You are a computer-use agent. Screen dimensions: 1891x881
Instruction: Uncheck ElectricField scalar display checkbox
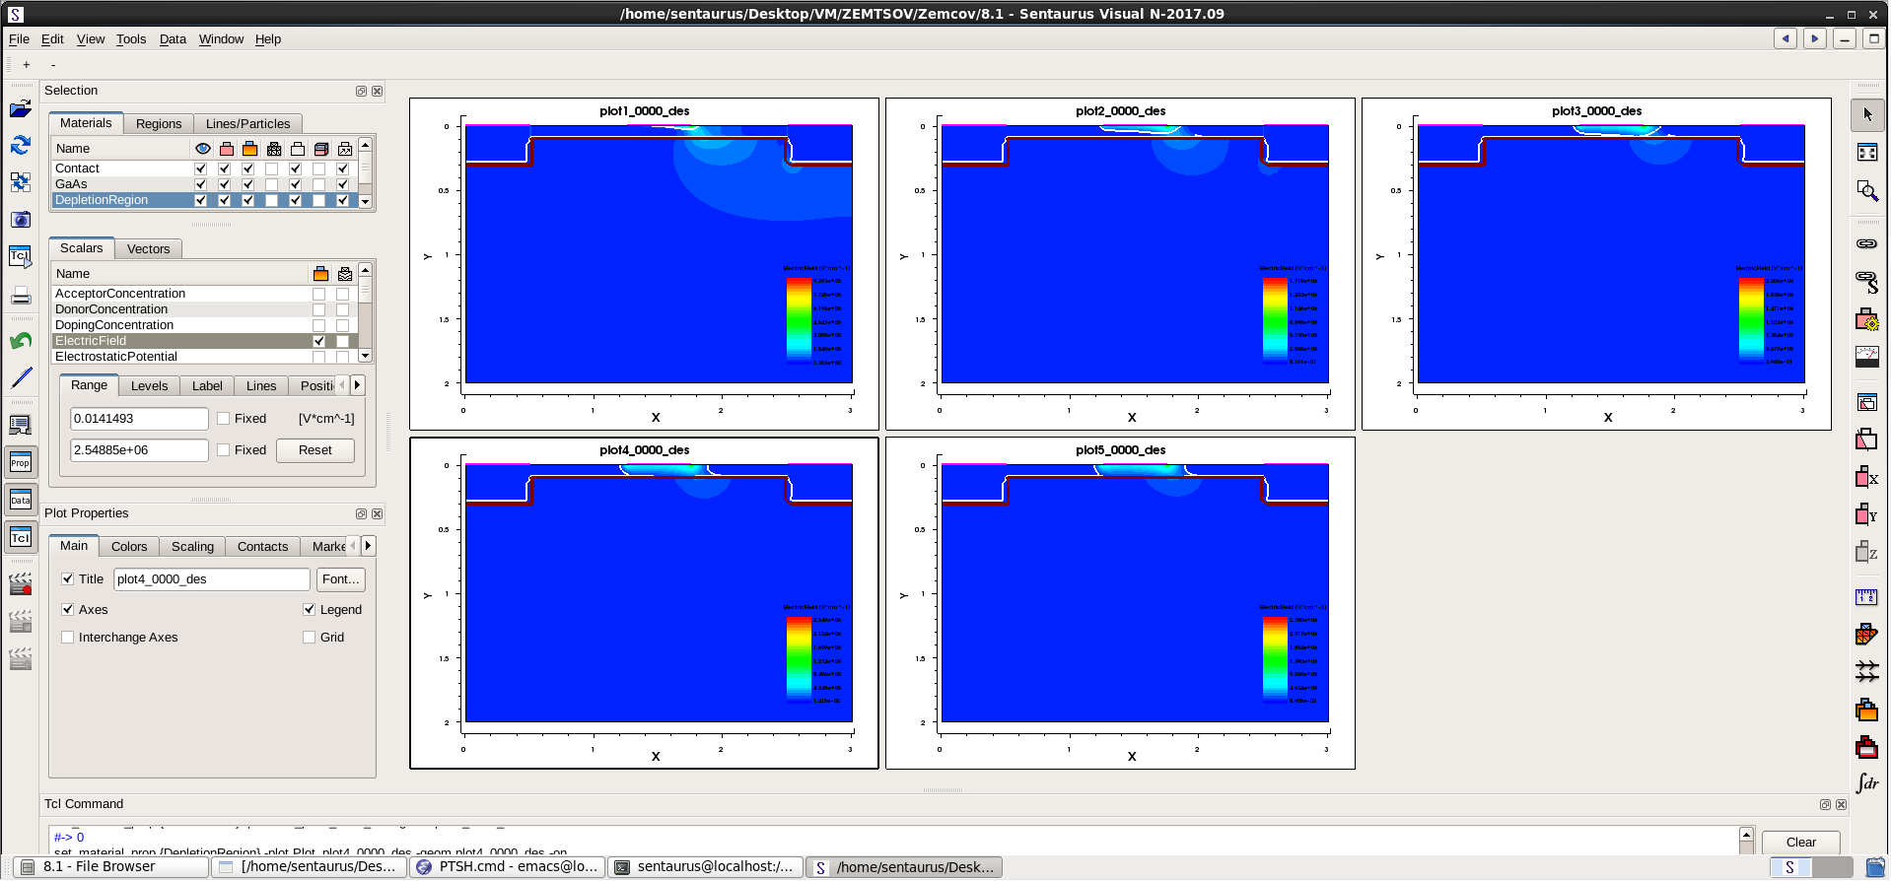[x=318, y=341]
